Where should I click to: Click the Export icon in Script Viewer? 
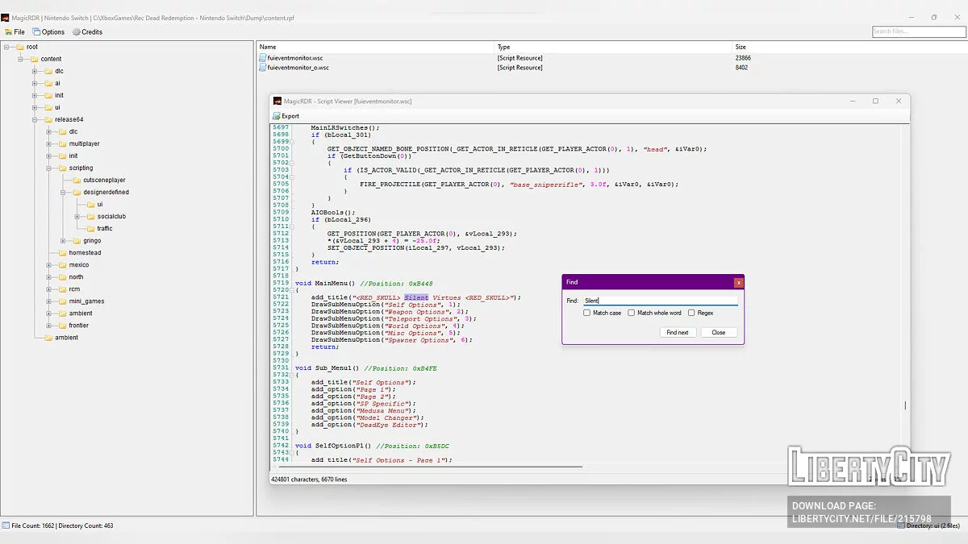click(276, 116)
